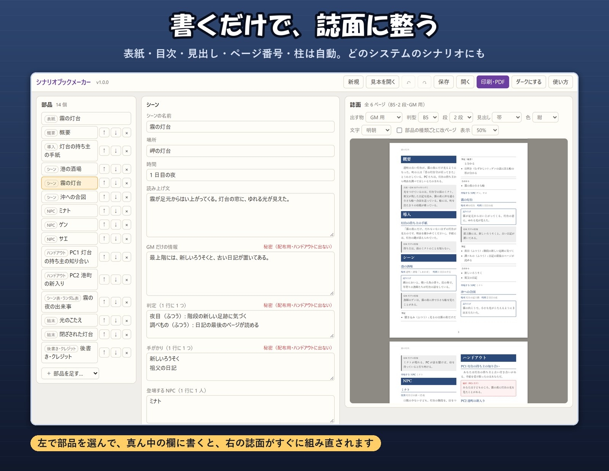609x471 pixels.
Task: Click the 新規 button
Action: coord(354,82)
